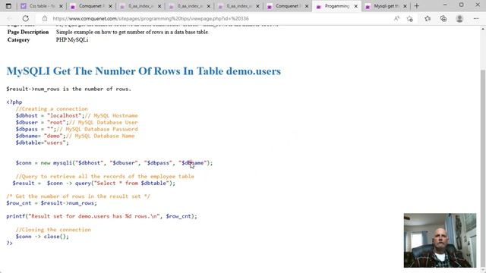486x273 pixels.
Task: Open the Collections panel
Action: [x=443, y=18]
